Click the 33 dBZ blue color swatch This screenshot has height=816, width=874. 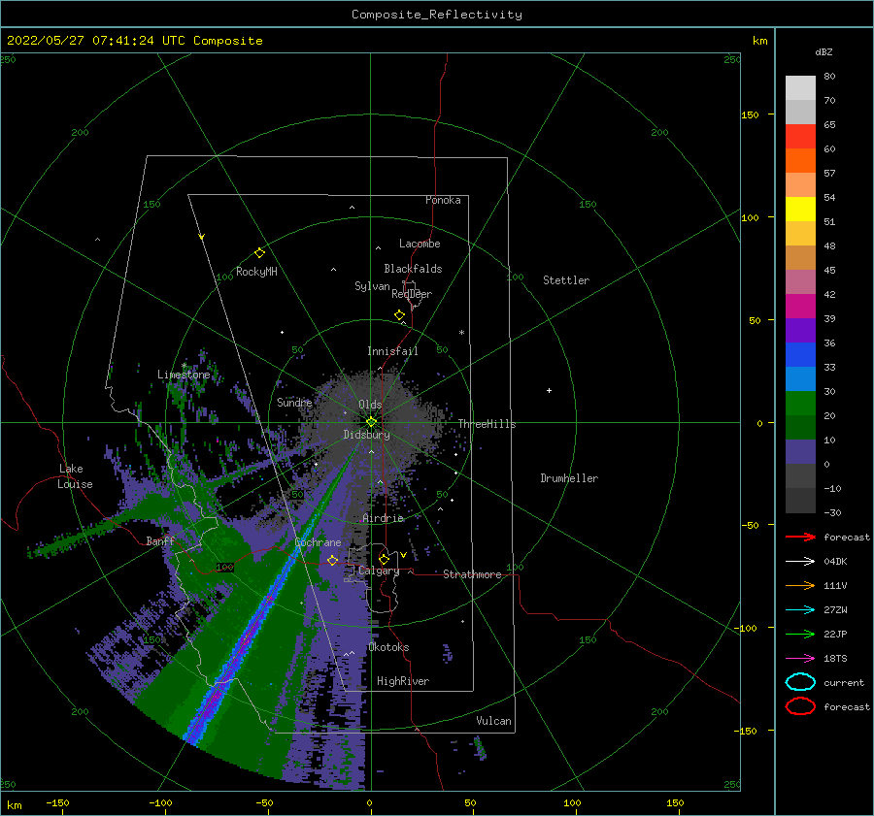800,378
